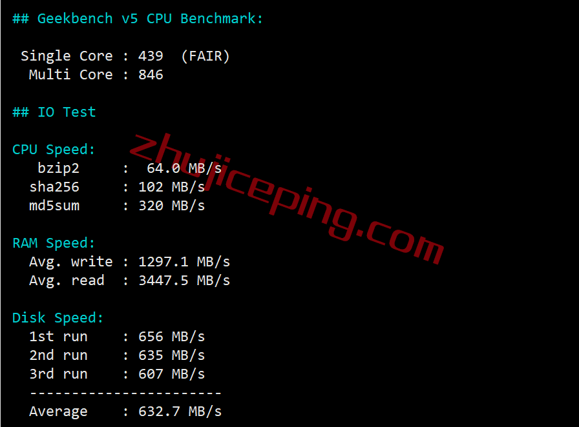Viewport: 579px width, 427px height.
Task: Click the dashed separator line
Action: (x=125, y=393)
